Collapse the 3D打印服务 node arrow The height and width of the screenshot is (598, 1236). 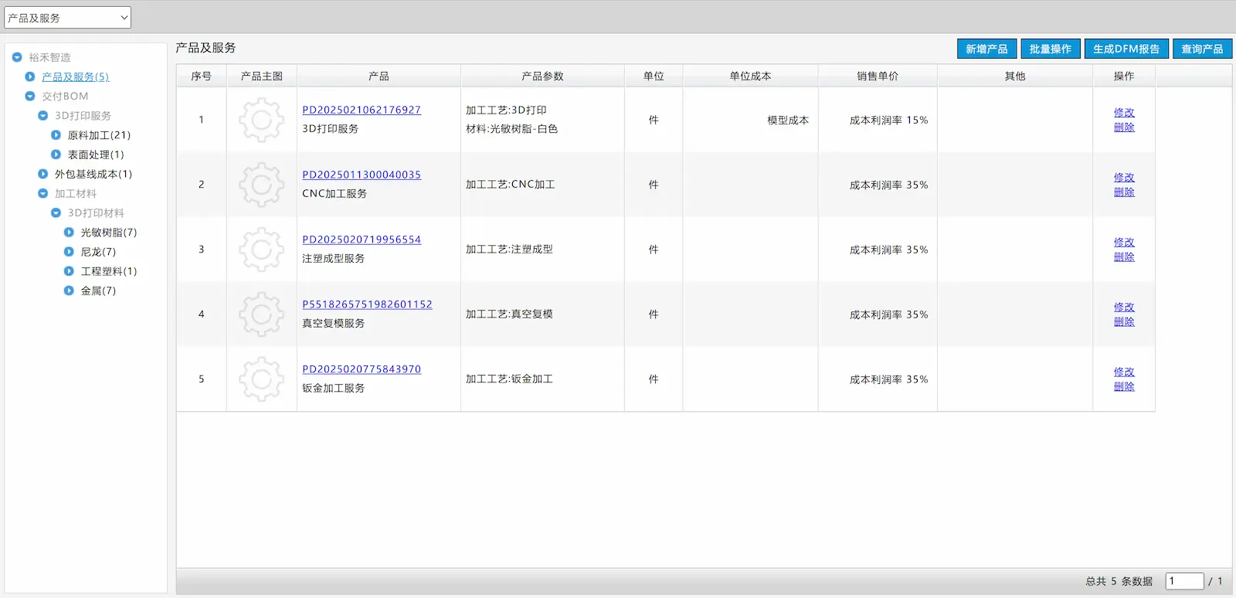coord(43,115)
